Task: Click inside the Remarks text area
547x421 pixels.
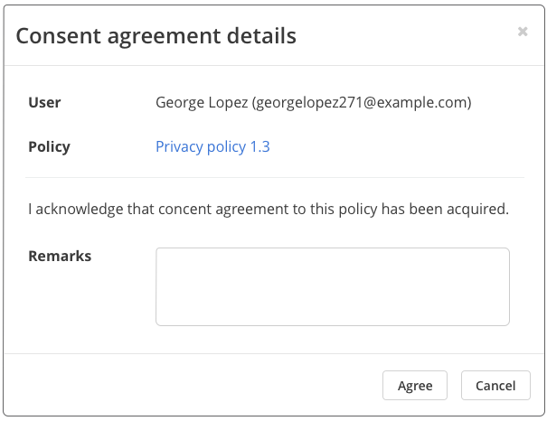Action: pos(333,286)
